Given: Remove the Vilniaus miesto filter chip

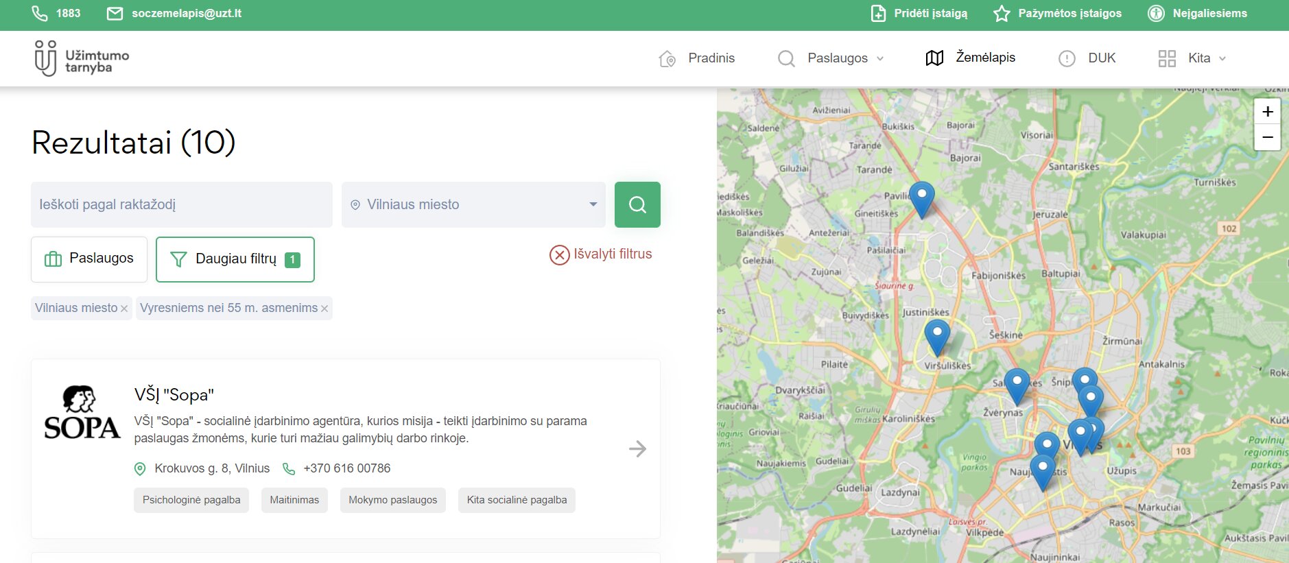Looking at the screenshot, I should (124, 309).
